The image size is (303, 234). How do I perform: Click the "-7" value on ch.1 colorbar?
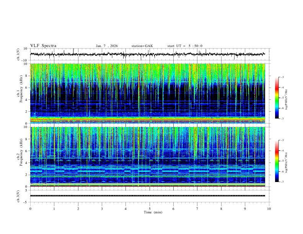tap(282, 119)
